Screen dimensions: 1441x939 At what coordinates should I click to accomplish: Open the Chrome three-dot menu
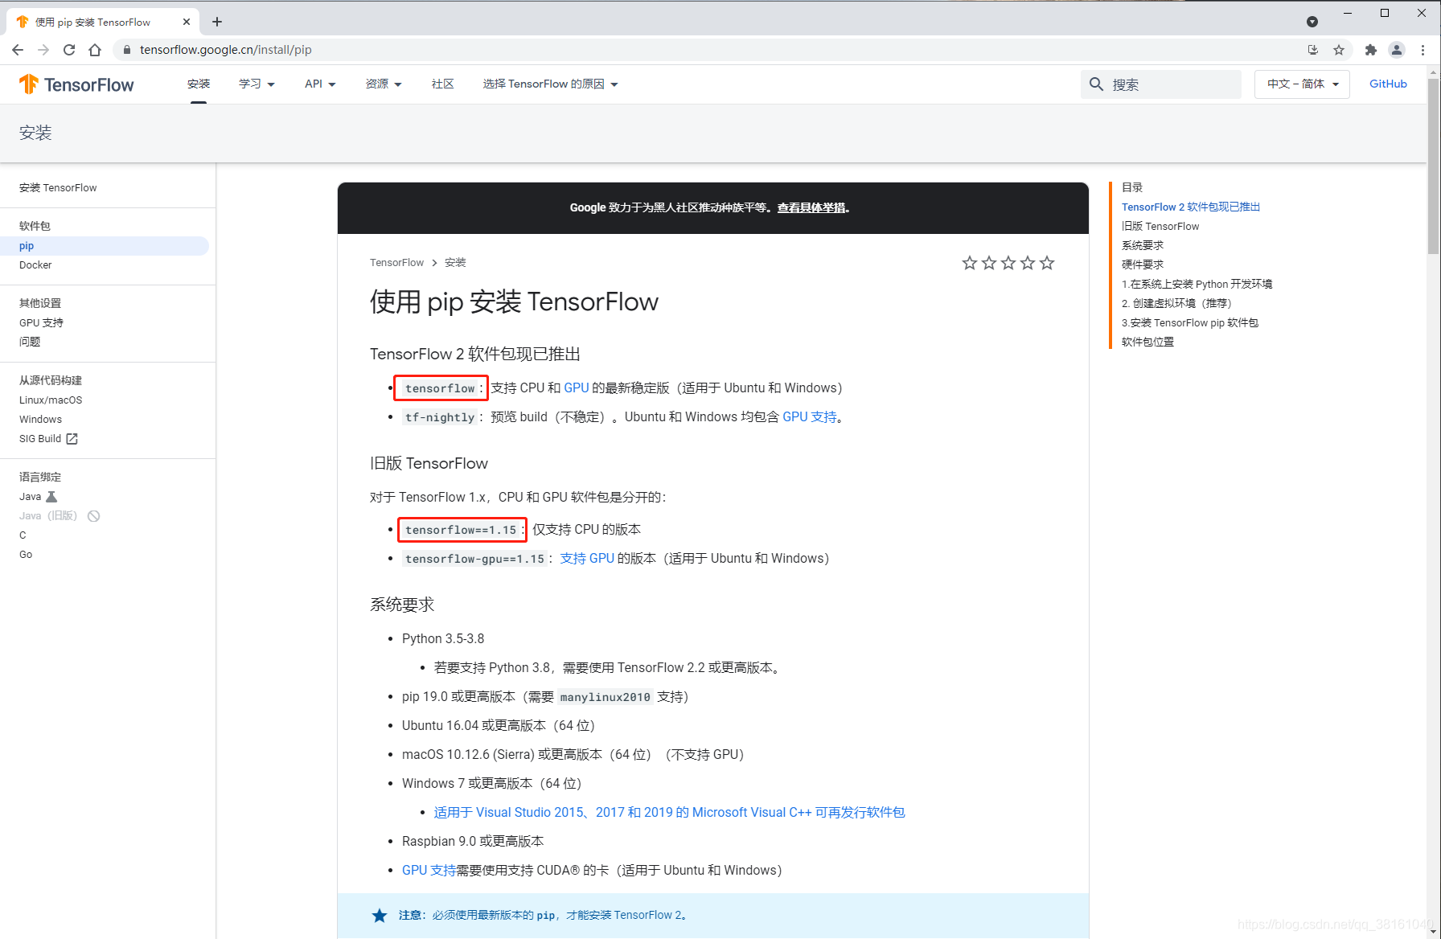tap(1423, 50)
